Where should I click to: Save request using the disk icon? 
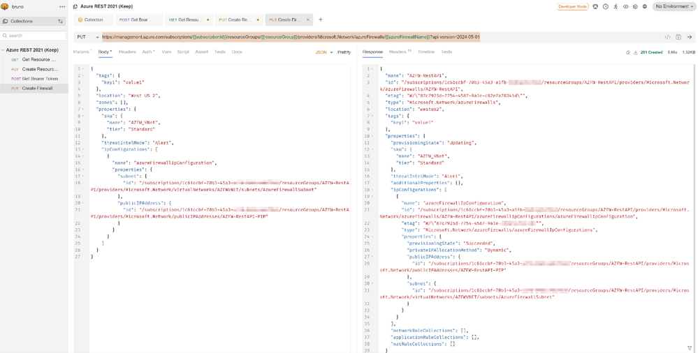tap(678, 38)
